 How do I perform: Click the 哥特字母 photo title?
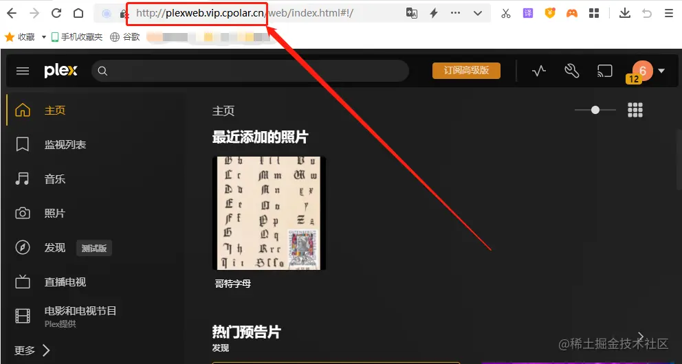(x=232, y=284)
